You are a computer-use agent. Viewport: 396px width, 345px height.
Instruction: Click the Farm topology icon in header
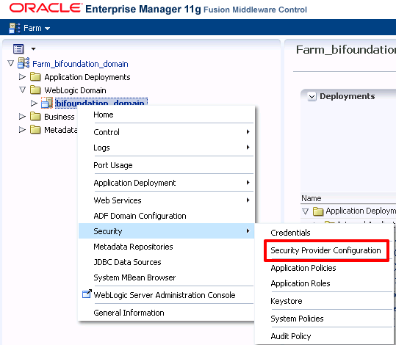tap(14, 28)
